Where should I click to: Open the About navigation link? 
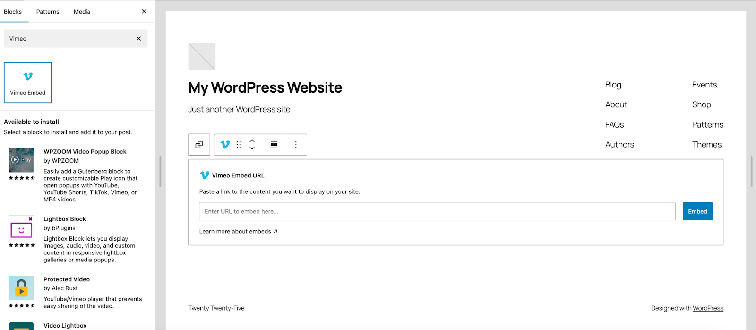click(616, 104)
